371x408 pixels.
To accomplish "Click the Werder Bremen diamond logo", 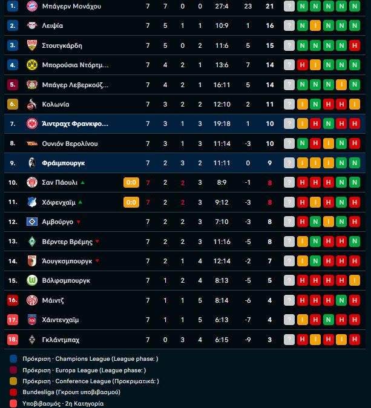I will pyautogui.click(x=32, y=242).
